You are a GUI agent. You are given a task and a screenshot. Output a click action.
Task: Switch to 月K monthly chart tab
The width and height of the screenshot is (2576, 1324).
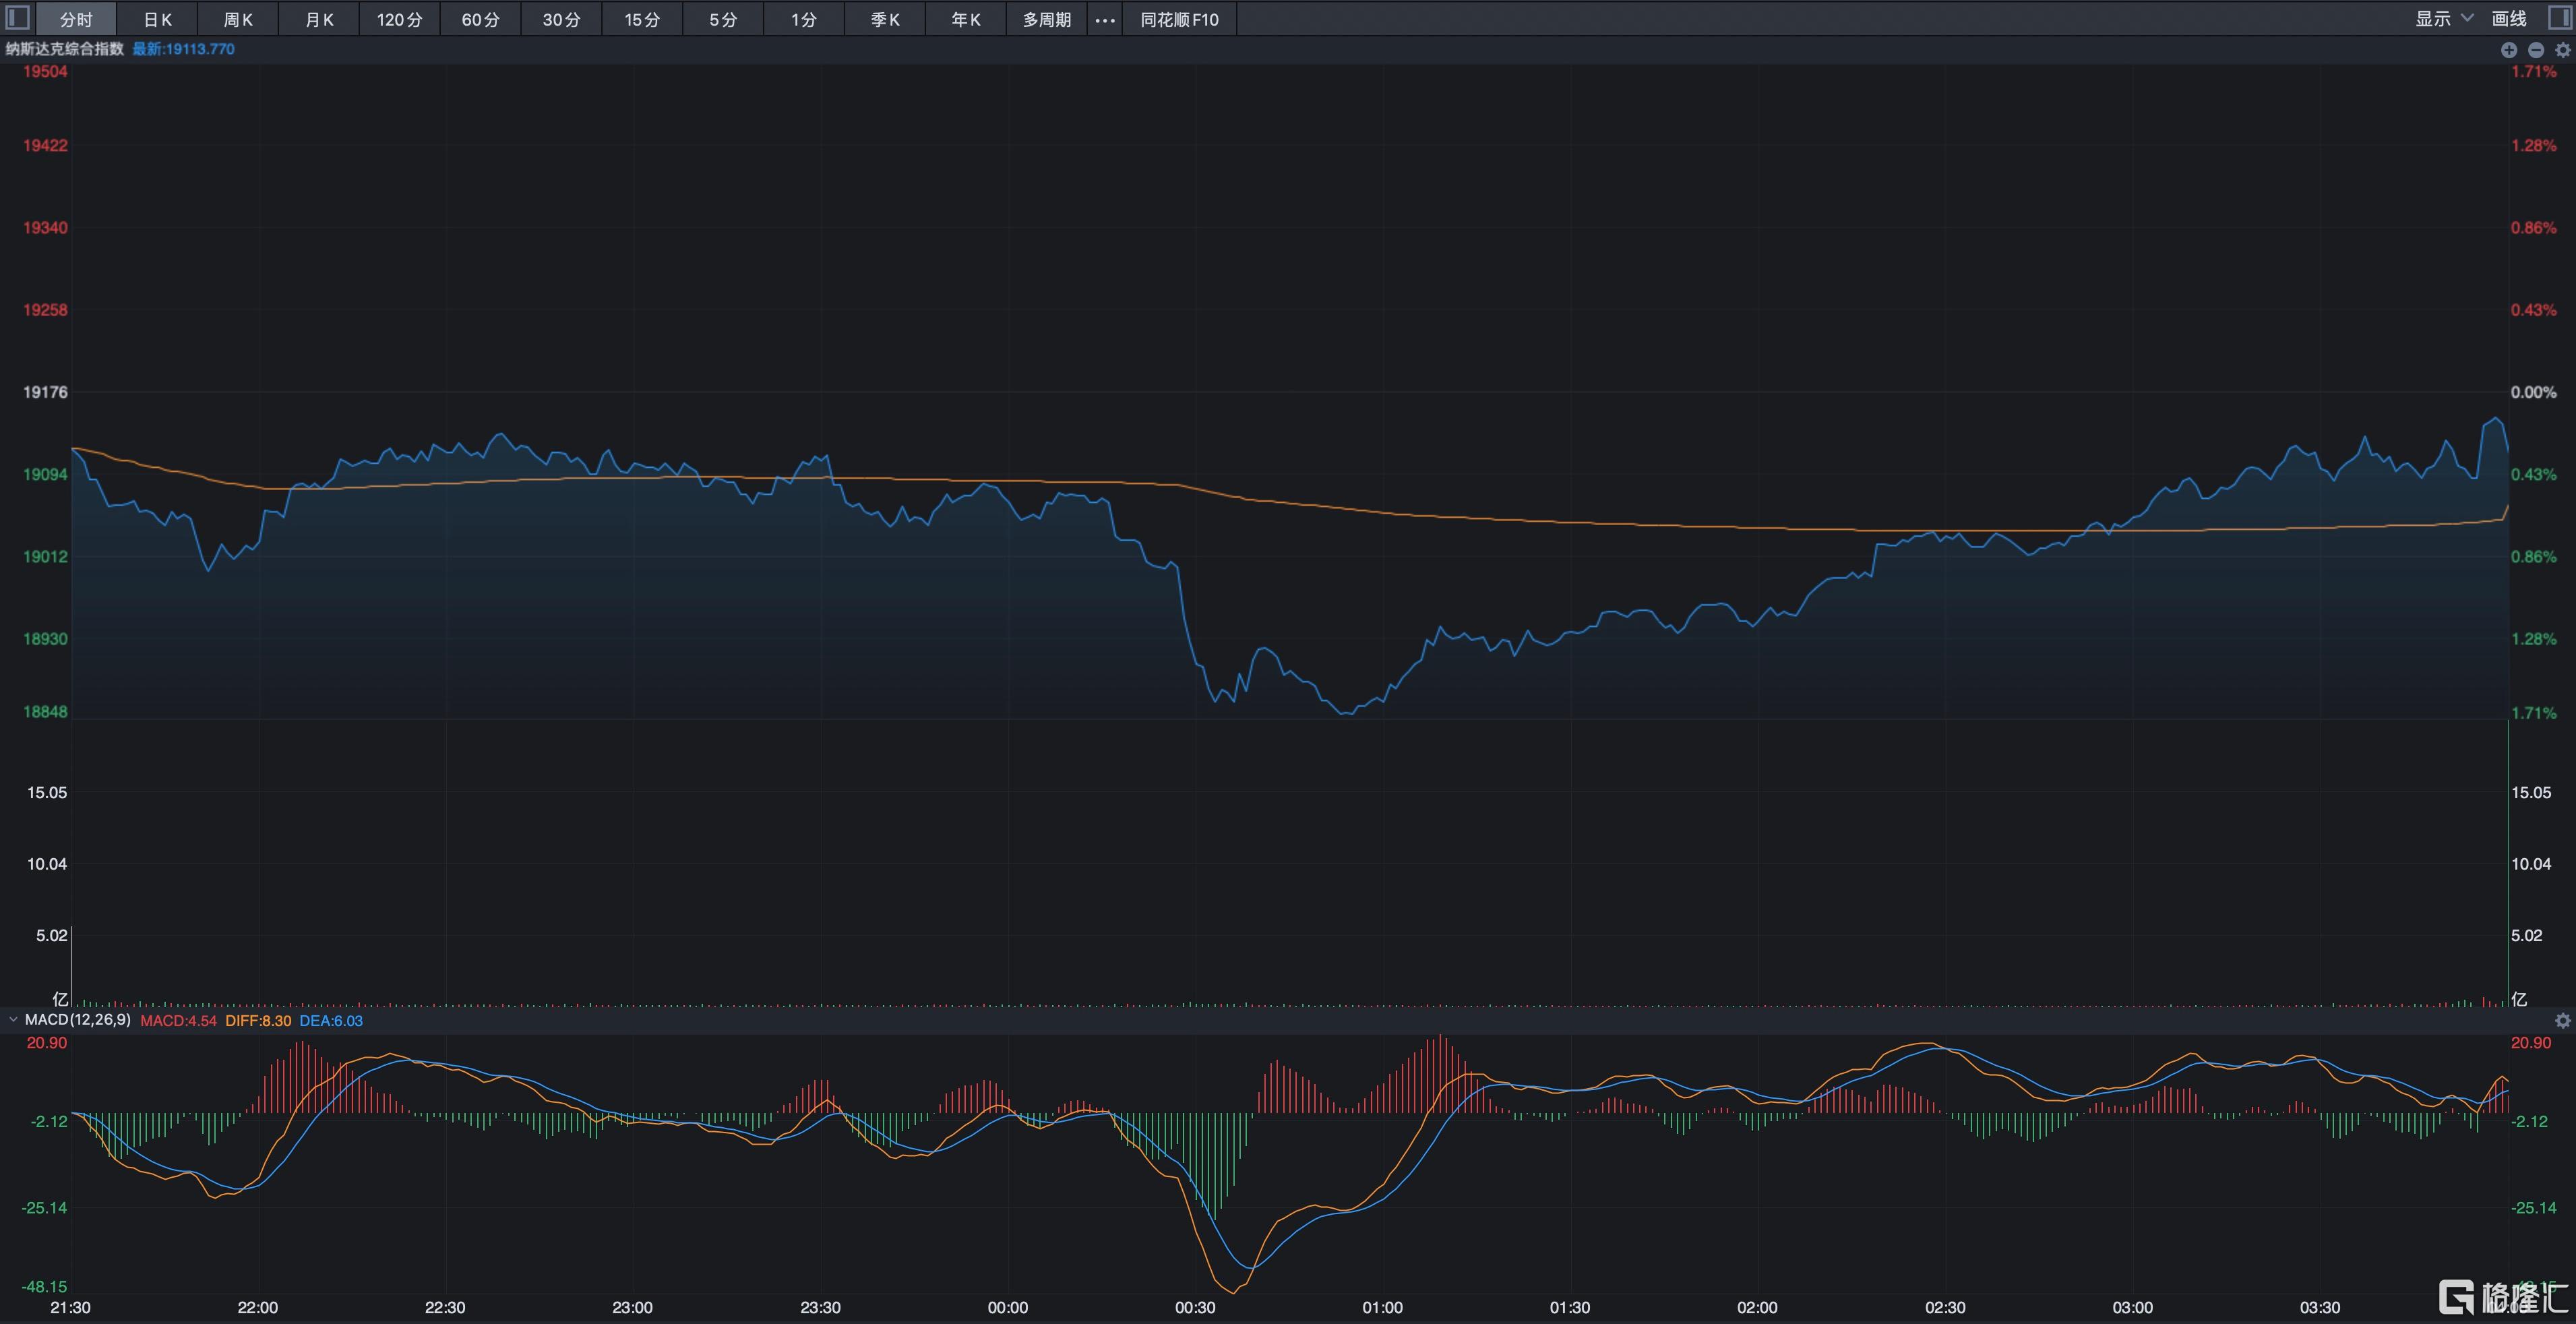click(319, 20)
